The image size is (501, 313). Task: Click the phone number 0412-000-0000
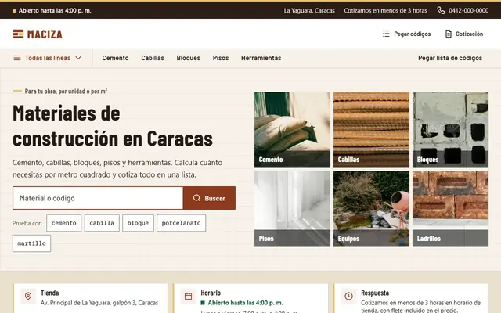pos(468,10)
